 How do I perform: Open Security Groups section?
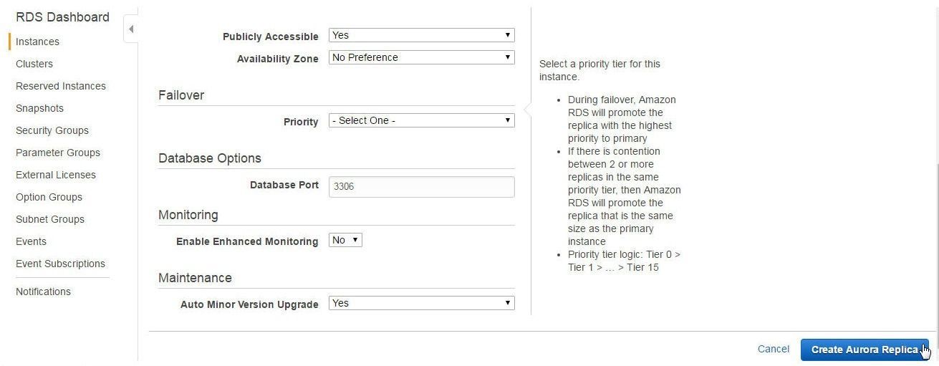pos(52,130)
